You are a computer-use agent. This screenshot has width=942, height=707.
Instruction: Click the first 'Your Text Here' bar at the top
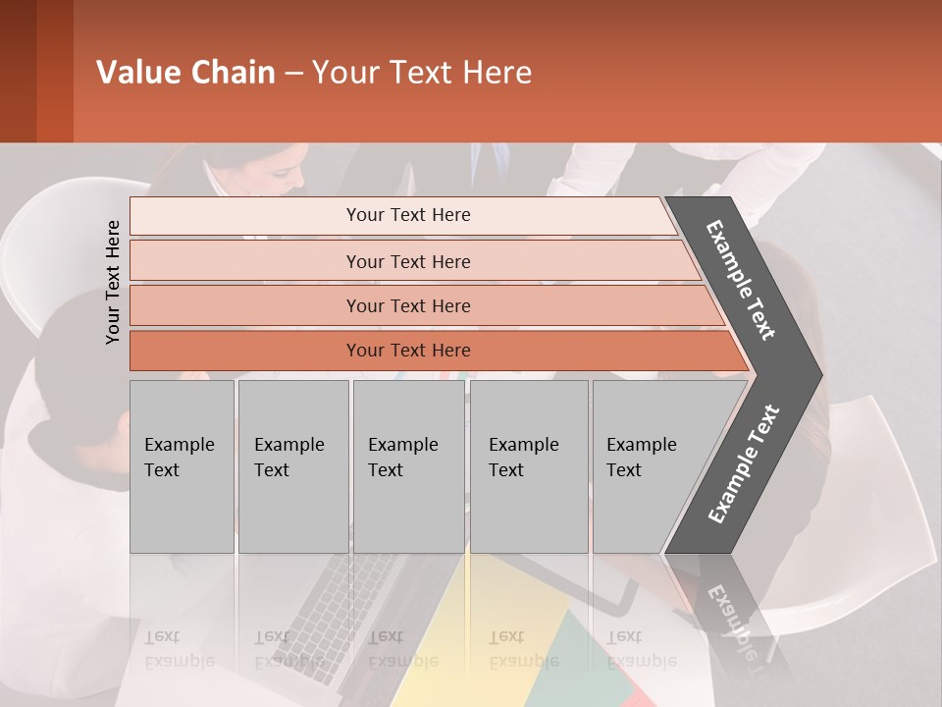click(x=403, y=215)
